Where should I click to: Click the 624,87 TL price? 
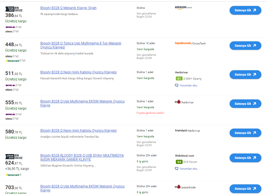tap(14, 163)
